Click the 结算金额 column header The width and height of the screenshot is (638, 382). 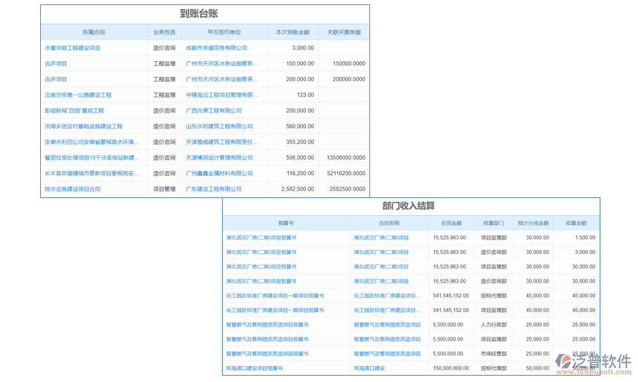pyautogui.click(x=575, y=223)
